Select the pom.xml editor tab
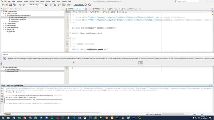 (x=97, y=9)
